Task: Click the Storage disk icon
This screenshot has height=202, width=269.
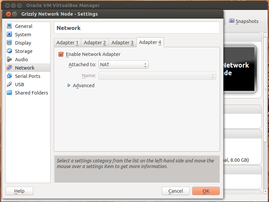Action: [9, 51]
